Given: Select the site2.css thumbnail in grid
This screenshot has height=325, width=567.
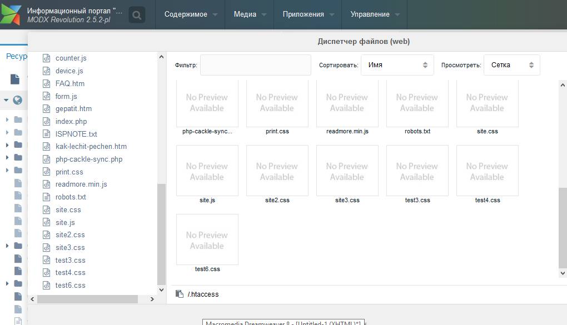Looking at the screenshot, I should pos(277,171).
